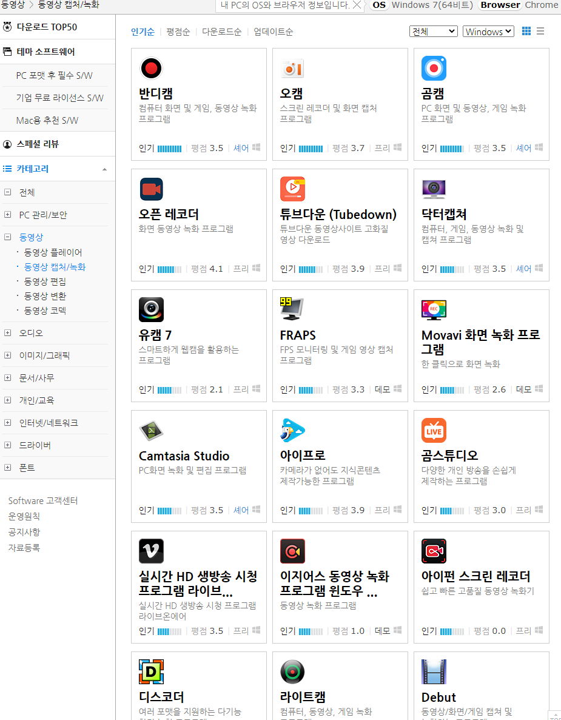This screenshot has width=561, height=720.
Task: Click the 동영상 breadcrumb link
Action: (13, 5)
